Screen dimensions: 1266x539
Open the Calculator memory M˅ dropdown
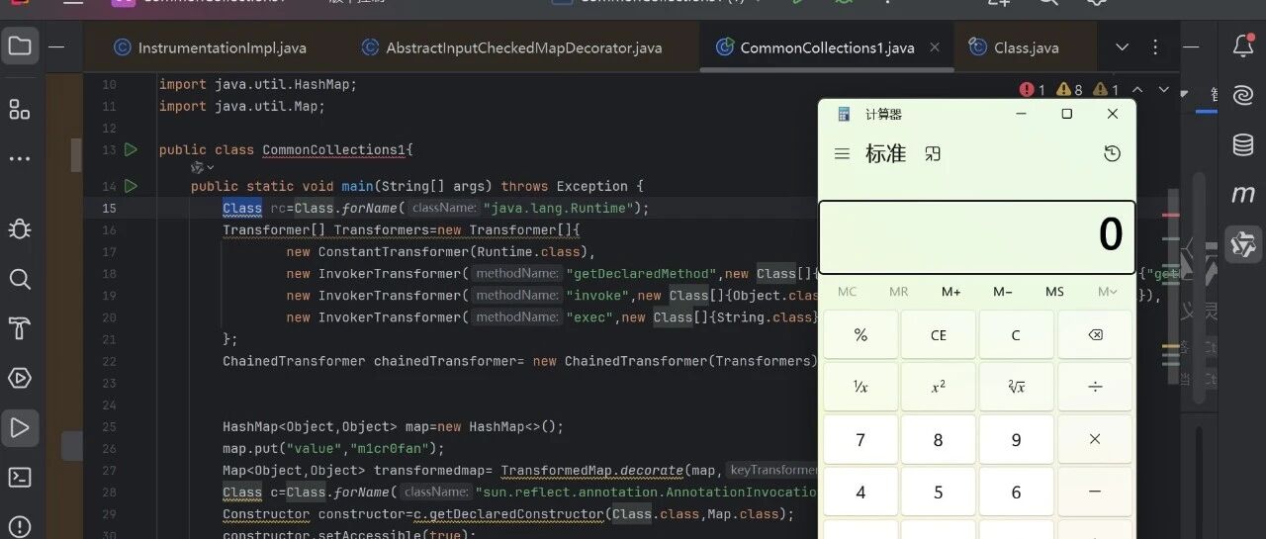click(1107, 292)
